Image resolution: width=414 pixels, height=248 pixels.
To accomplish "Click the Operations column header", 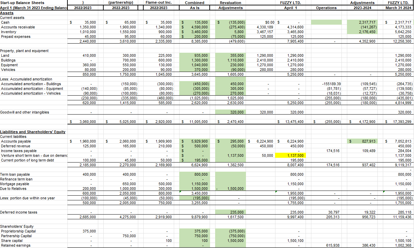I will click(326, 7).
